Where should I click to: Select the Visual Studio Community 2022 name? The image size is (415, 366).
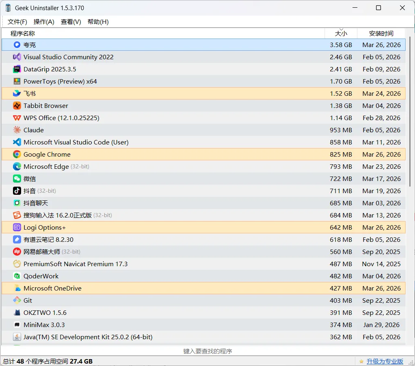[x=69, y=57]
